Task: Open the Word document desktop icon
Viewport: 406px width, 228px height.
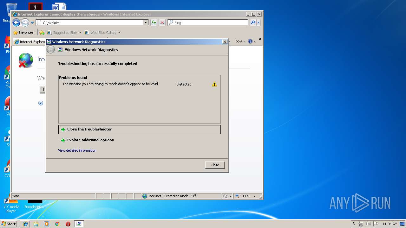Action: [x=59, y=7]
